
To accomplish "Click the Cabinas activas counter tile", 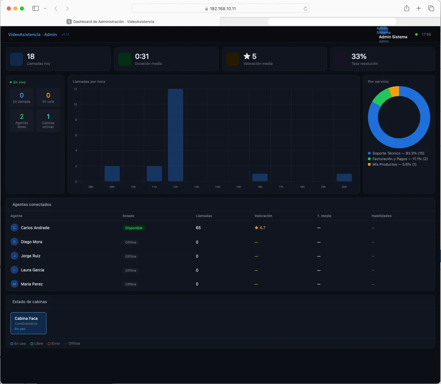I will (x=48, y=121).
